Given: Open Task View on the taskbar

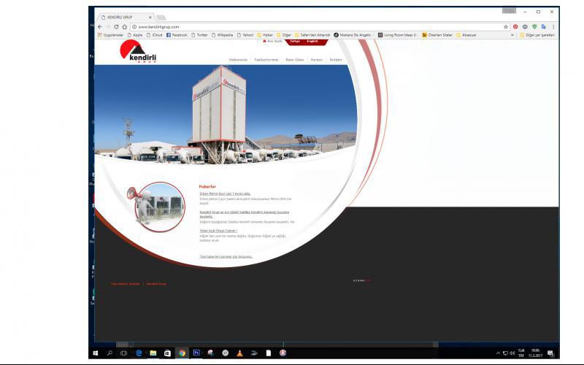Looking at the screenshot, I should 123,353.
